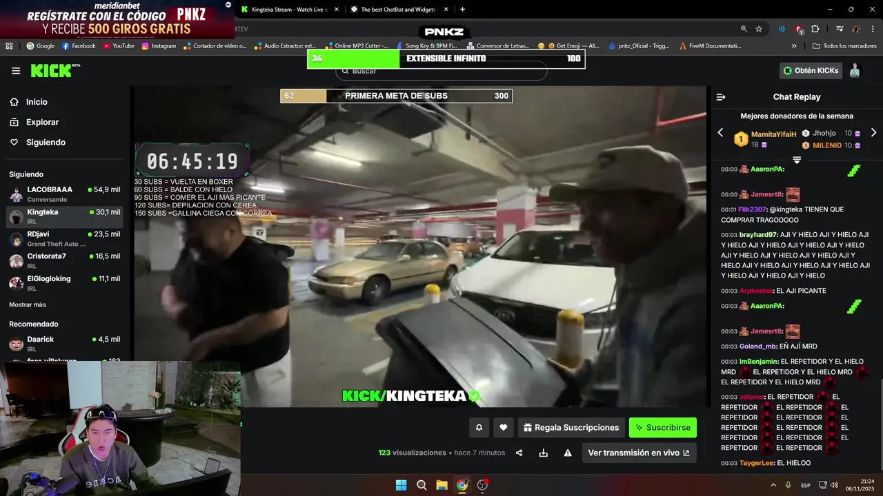Bookmark this page with star
This screenshot has height=496, width=883.
coord(759,29)
